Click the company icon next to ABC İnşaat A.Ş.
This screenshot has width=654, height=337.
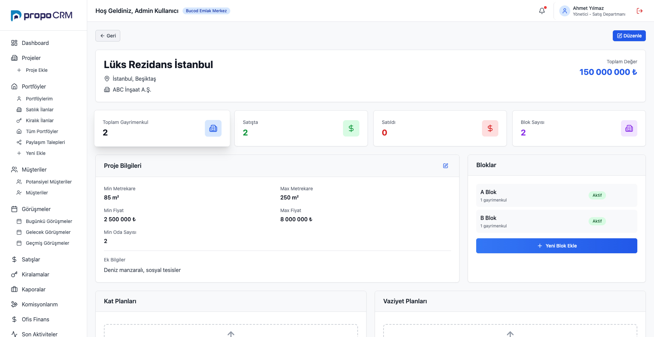107,90
